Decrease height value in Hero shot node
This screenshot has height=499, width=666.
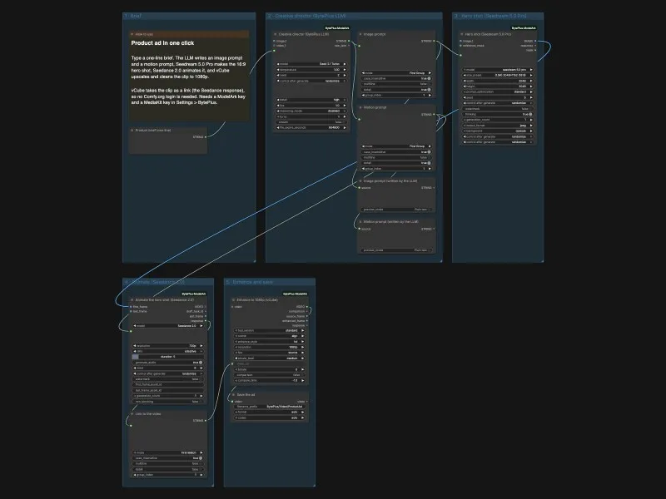[x=465, y=86]
